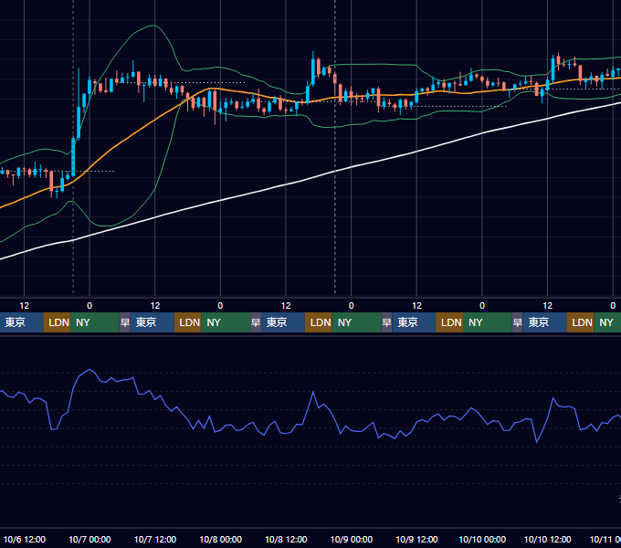Click the LDN block preceding the 10/10 00:00 NY session

point(449,322)
